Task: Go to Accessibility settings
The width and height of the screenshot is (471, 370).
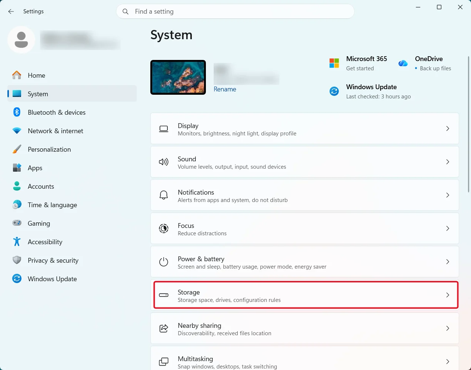Action: pyautogui.click(x=72, y=242)
